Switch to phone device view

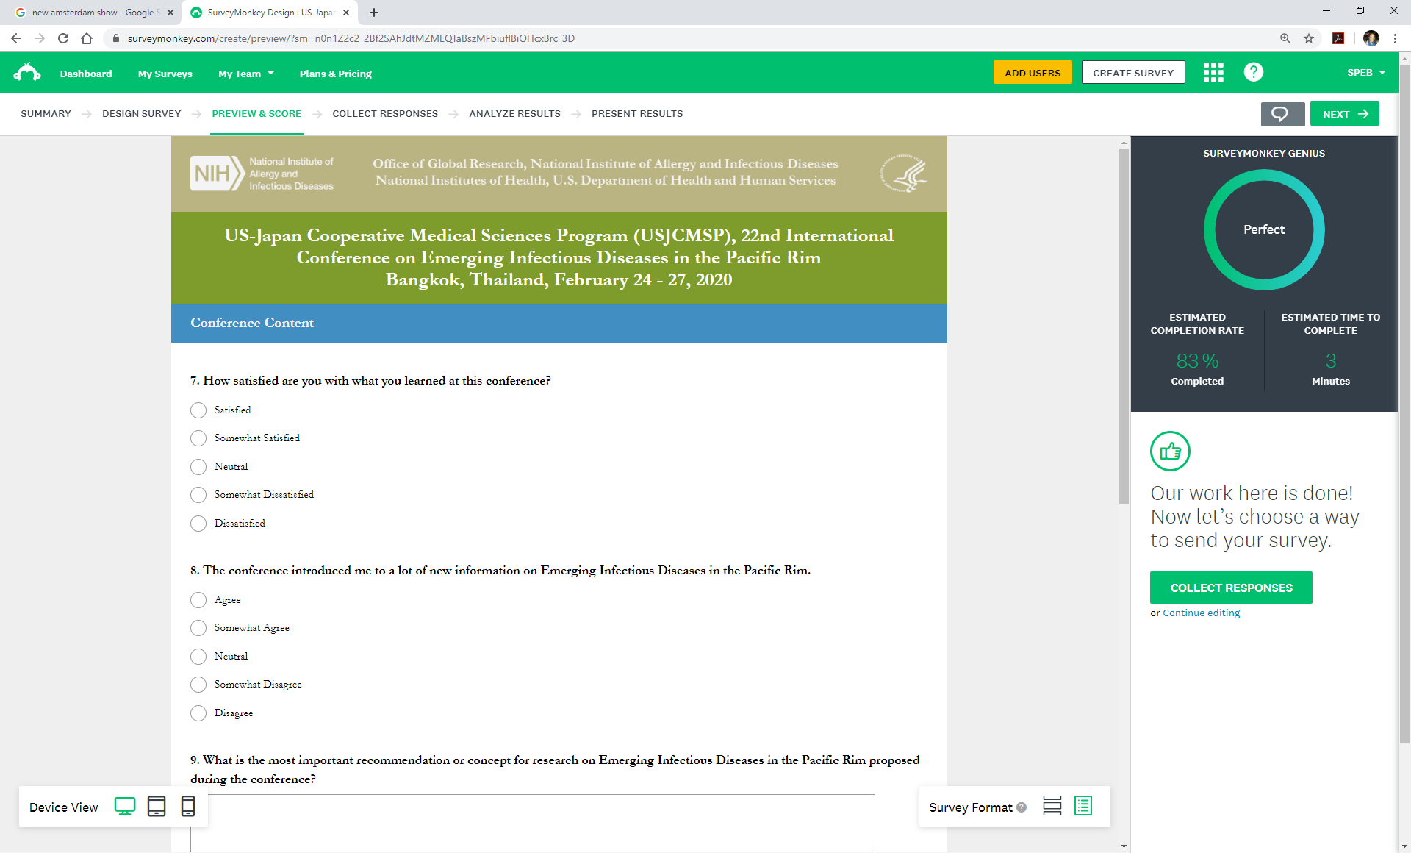188,807
